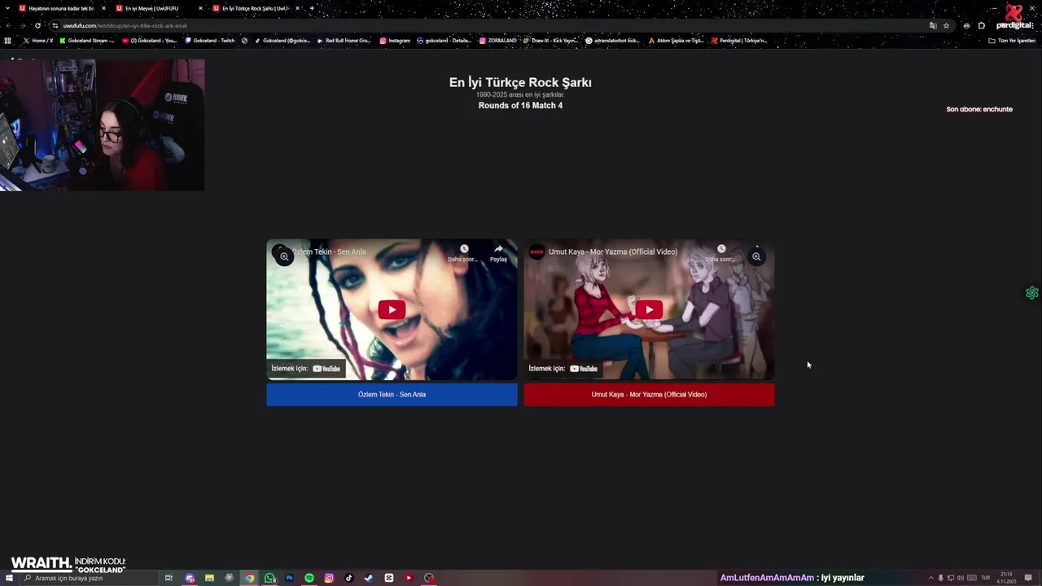Open TikTok from the taskbar
This screenshot has width=1042, height=586.
tap(349, 578)
